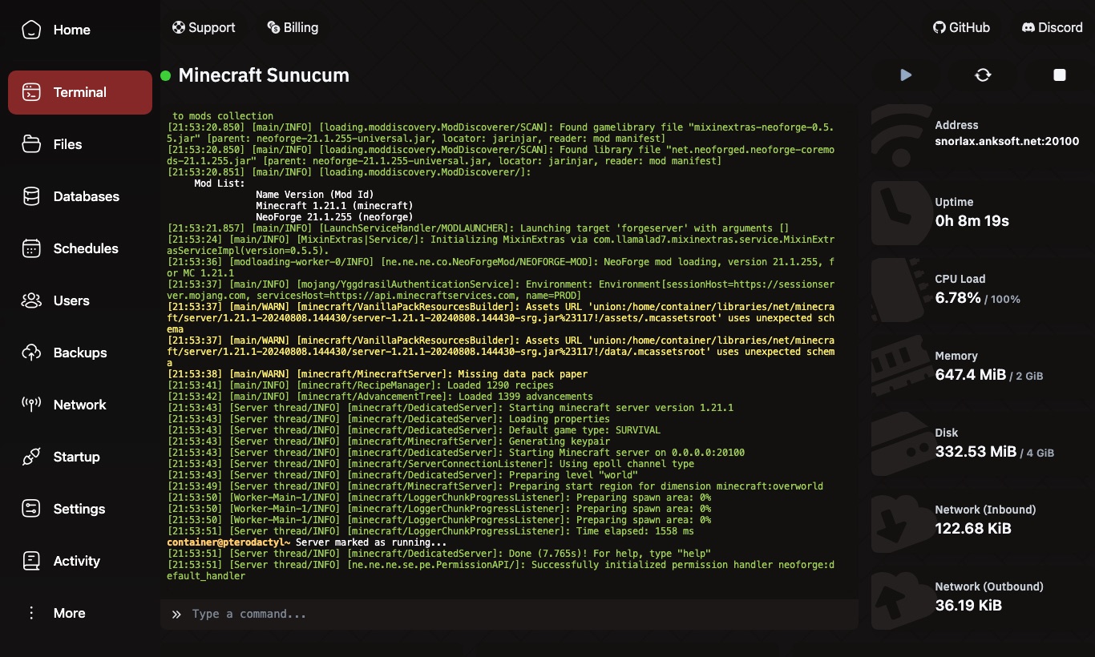
Task: Stop the server with square button
Action: 1060,75
